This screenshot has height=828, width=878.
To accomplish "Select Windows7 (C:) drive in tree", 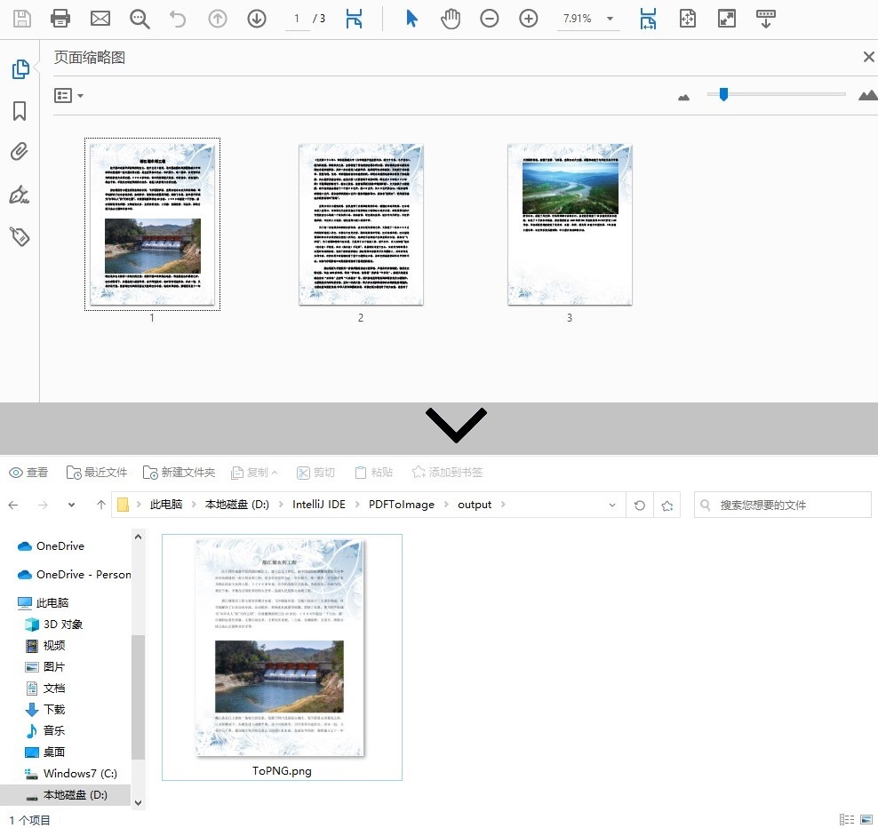I will 72,773.
